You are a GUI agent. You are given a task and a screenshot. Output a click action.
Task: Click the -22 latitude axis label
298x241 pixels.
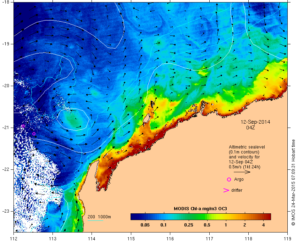click(x=5, y=169)
